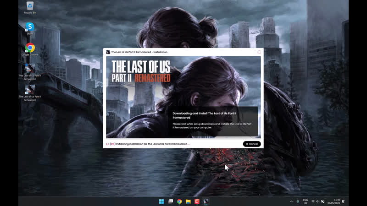Click the battery tray icon
Screen dimensions: 367x206
(323, 201)
